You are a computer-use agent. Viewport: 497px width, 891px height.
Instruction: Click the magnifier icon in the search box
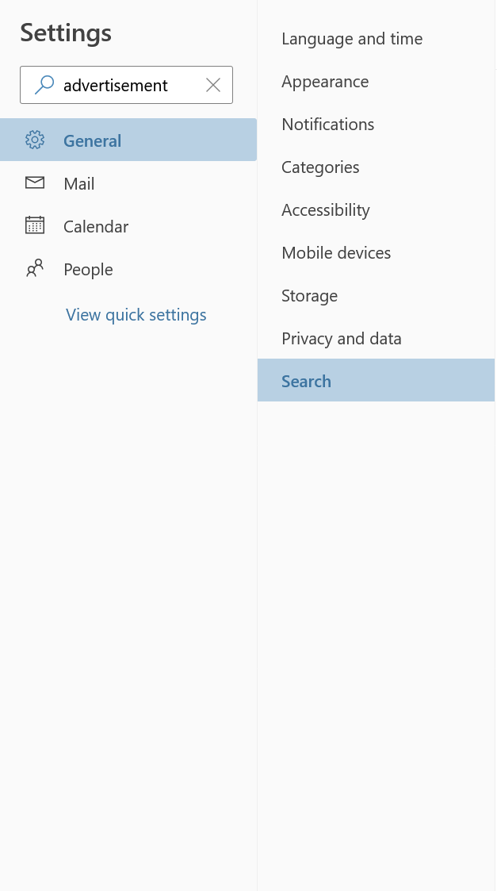coord(45,84)
